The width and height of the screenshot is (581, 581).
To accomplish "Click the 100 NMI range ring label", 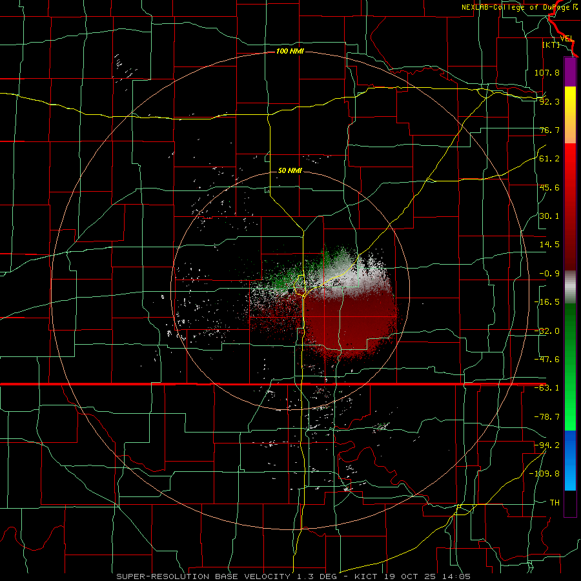I will (x=290, y=51).
